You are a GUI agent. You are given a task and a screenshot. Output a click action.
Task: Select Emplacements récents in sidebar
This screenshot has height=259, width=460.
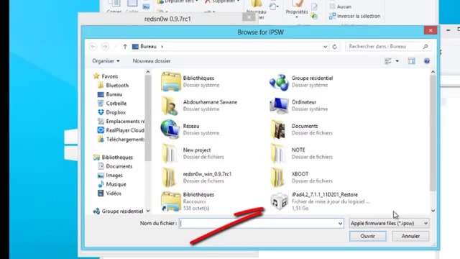125,122
